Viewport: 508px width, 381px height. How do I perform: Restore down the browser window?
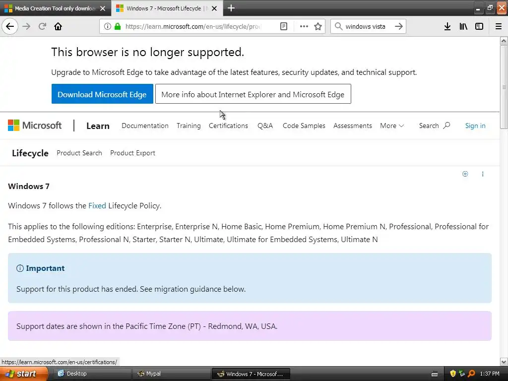tap(490, 8)
